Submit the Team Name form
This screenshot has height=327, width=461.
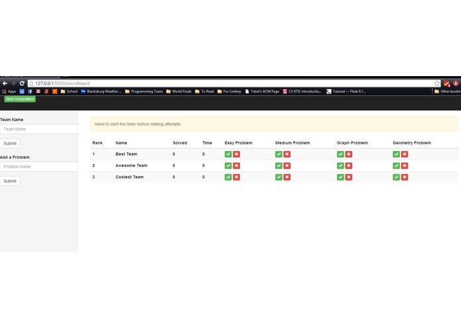point(10,144)
